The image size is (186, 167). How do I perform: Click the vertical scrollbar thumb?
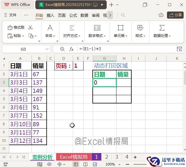185,78
